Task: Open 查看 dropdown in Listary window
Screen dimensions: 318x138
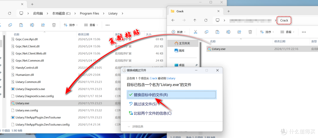Action: (91, 25)
